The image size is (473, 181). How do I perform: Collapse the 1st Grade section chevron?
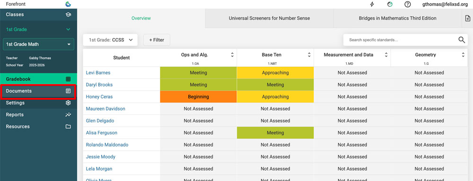pyautogui.click(x=68, y=29)
